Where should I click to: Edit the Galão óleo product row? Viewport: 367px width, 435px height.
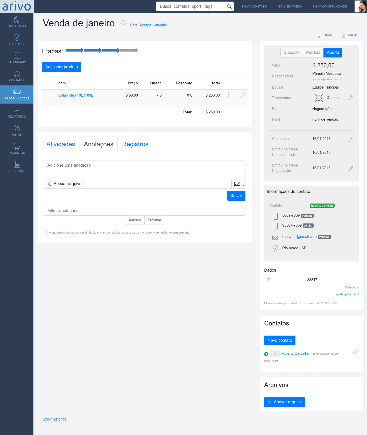click(x=243, y=95)
